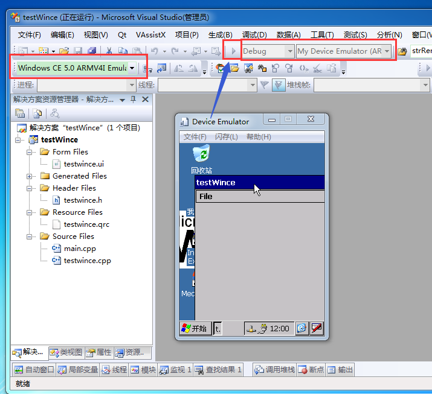Click the Cut scissors icon

tap(109, 51)
